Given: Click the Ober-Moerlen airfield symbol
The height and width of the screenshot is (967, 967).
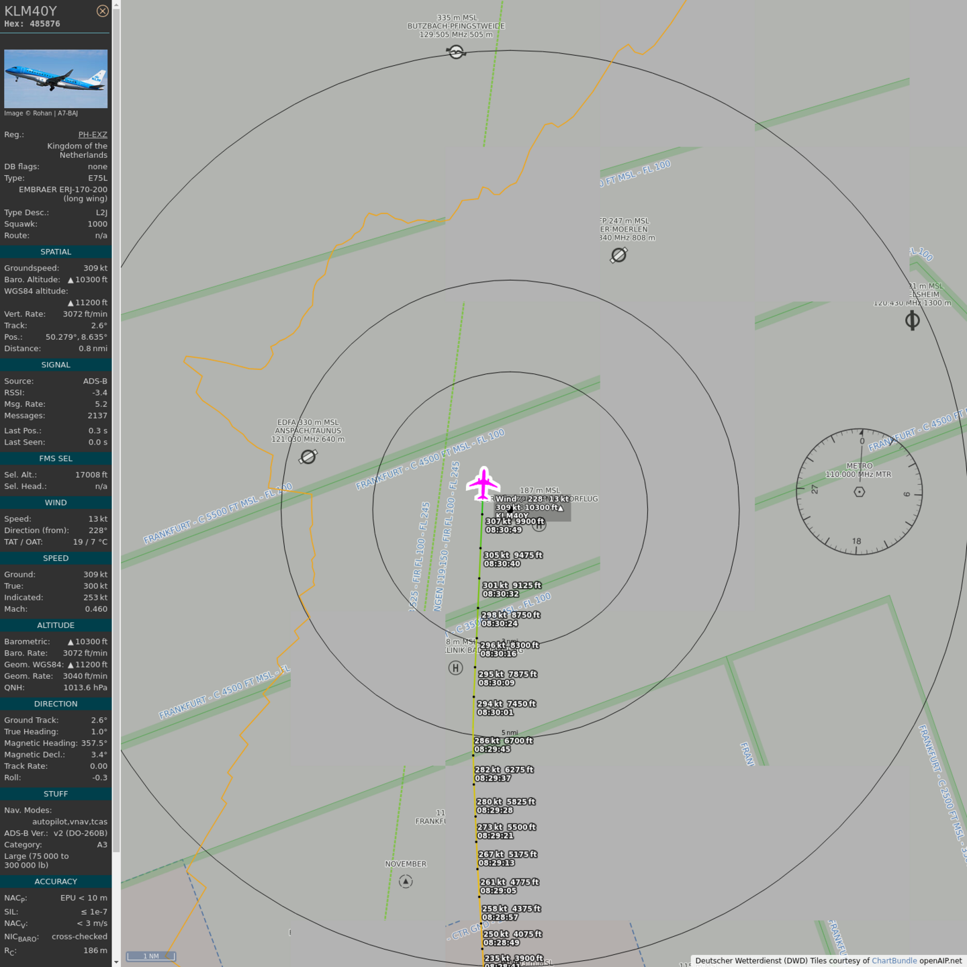Looking at the screenshot, I should pos(618,255).
